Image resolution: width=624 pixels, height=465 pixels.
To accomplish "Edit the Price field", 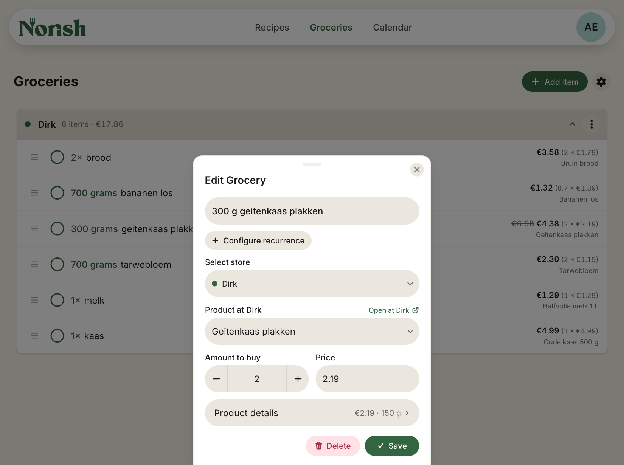I will 367,379.
